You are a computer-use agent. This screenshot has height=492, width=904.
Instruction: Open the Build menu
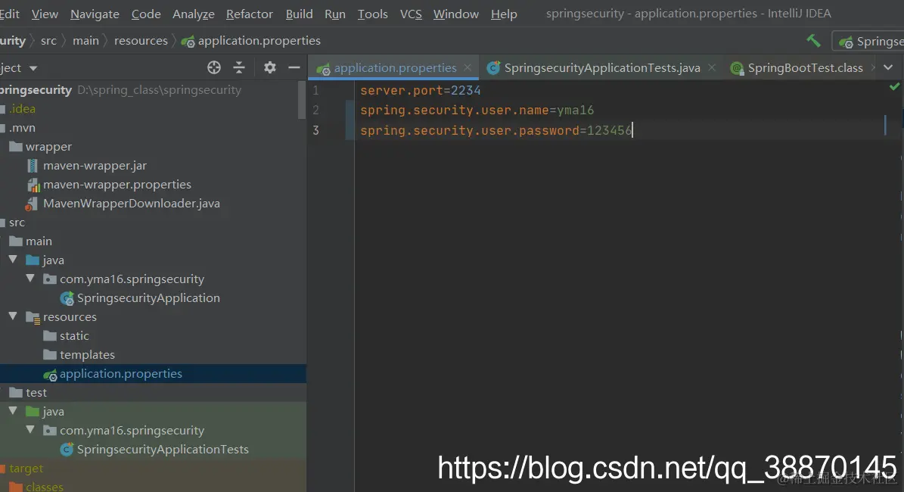(299, 14)
